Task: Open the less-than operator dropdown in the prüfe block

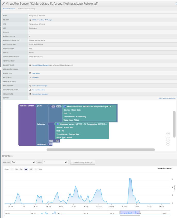Action: pos(59,106)
